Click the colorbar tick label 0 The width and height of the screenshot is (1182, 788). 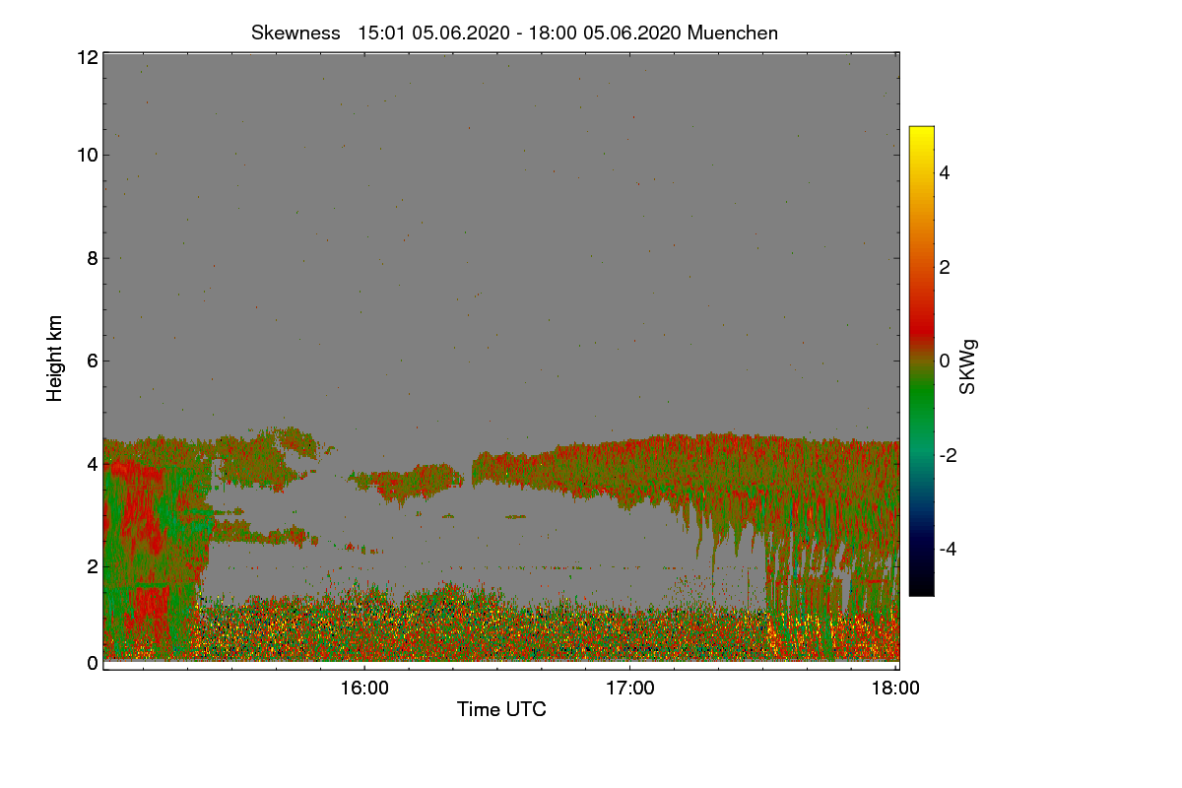tap(945, 361)
